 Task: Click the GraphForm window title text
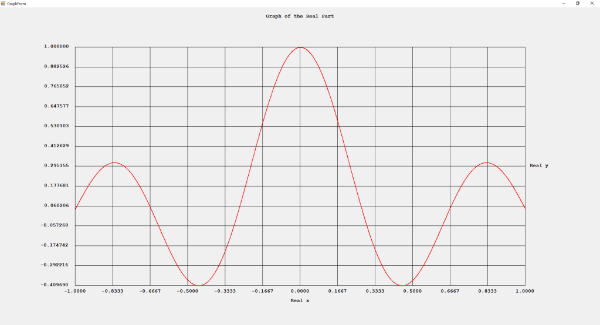point(16,4)
